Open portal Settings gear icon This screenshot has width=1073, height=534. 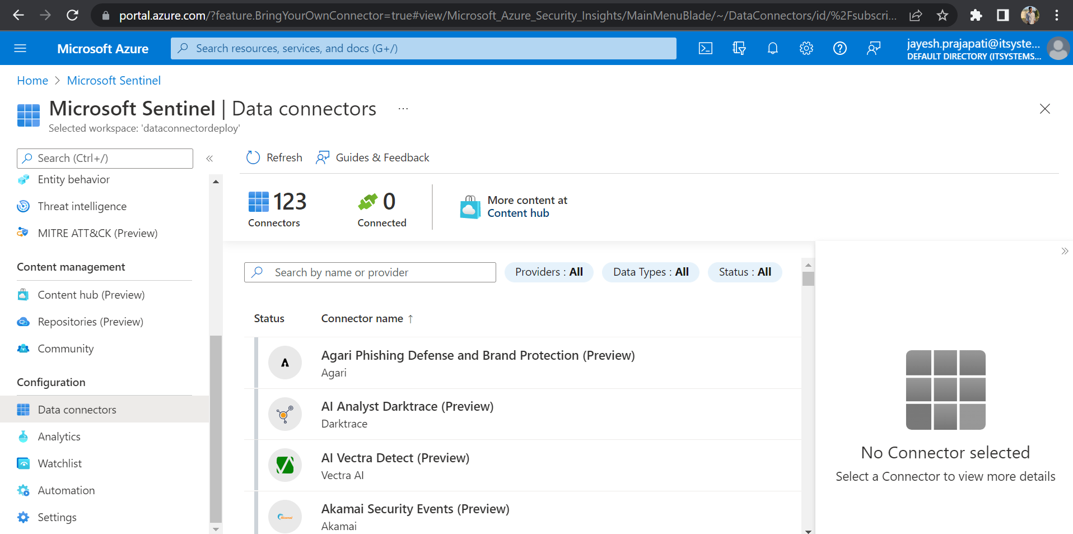pyautogui.click(x=806, y=48)
